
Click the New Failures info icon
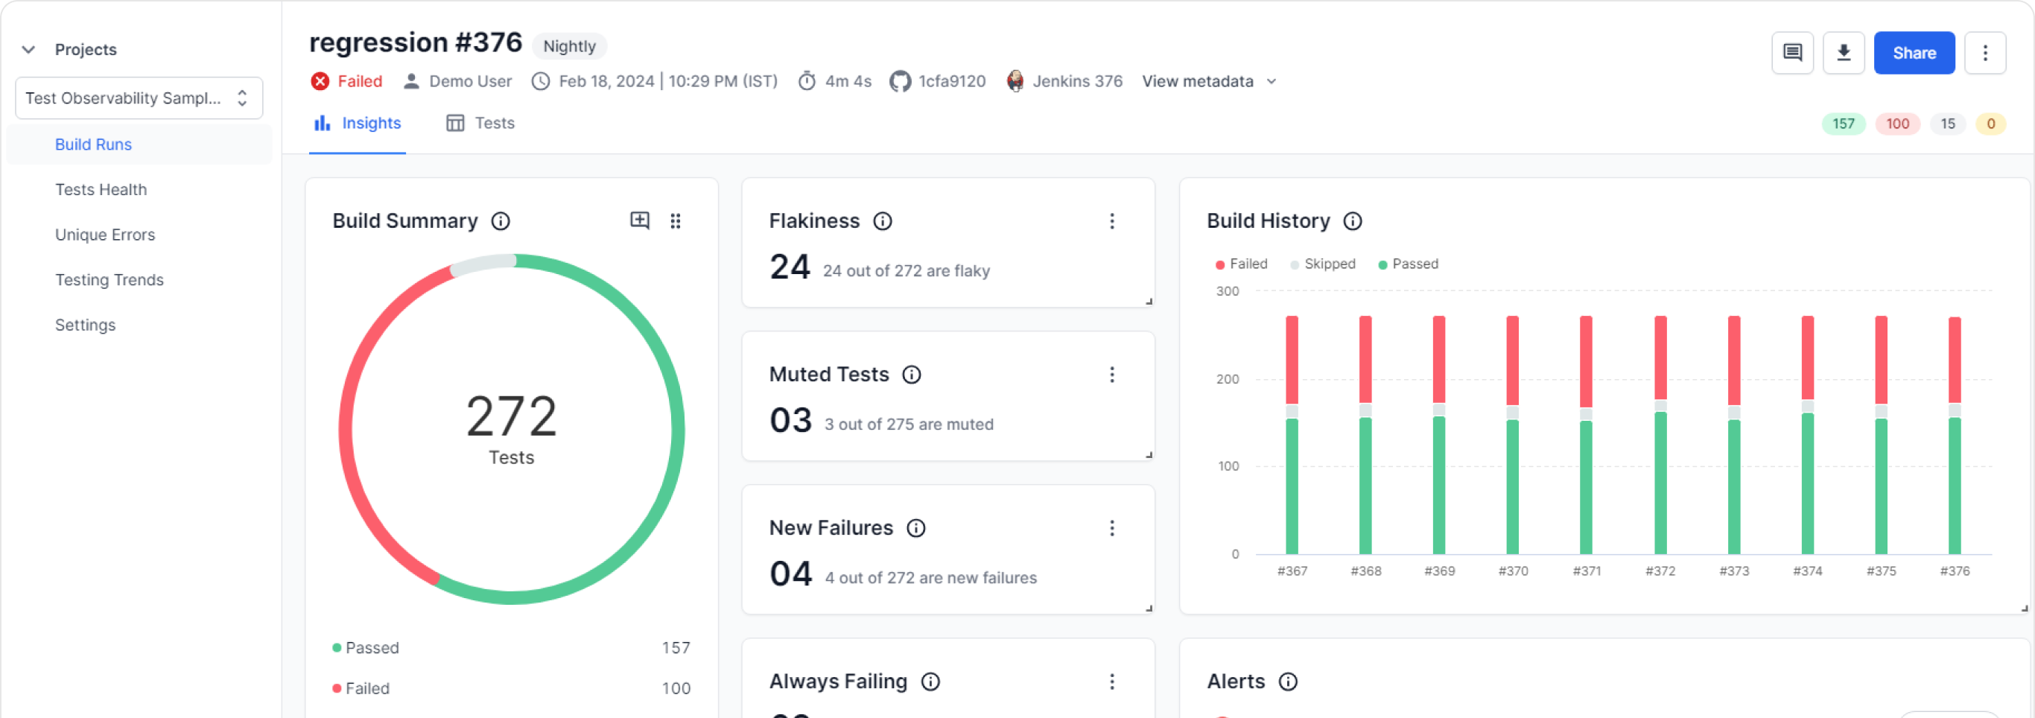(x=915, y=527)
